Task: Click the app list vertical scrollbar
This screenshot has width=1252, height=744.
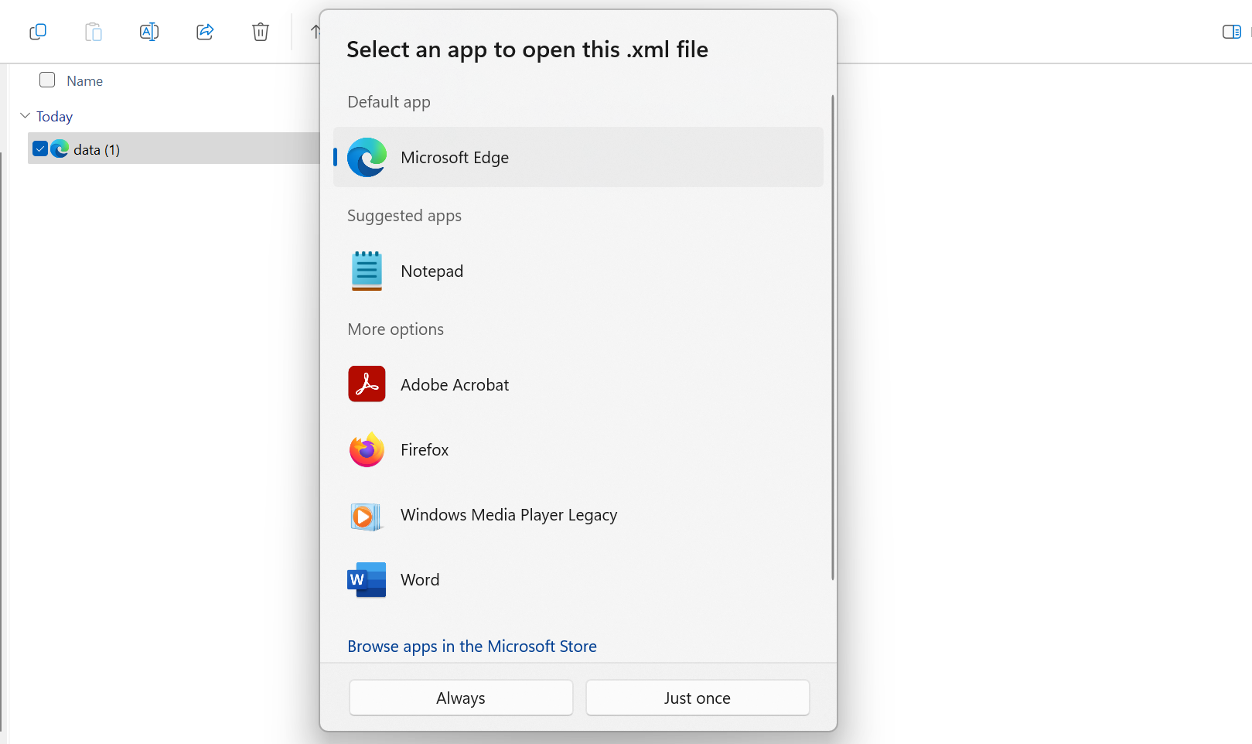Action: click(832, 336)
